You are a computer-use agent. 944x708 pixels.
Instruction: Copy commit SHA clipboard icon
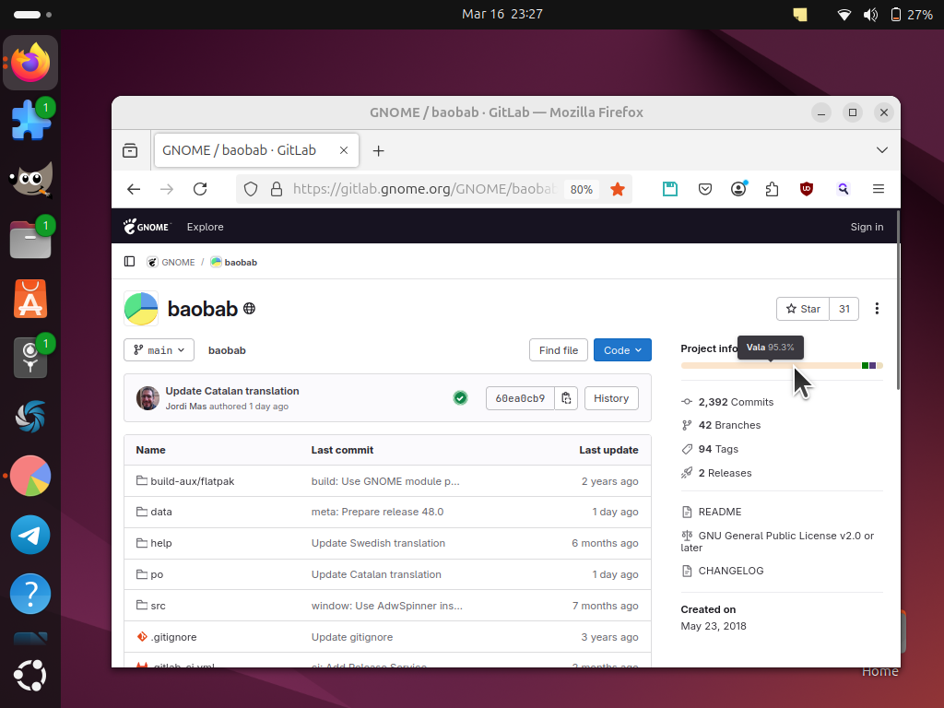(x=566, y=398)
